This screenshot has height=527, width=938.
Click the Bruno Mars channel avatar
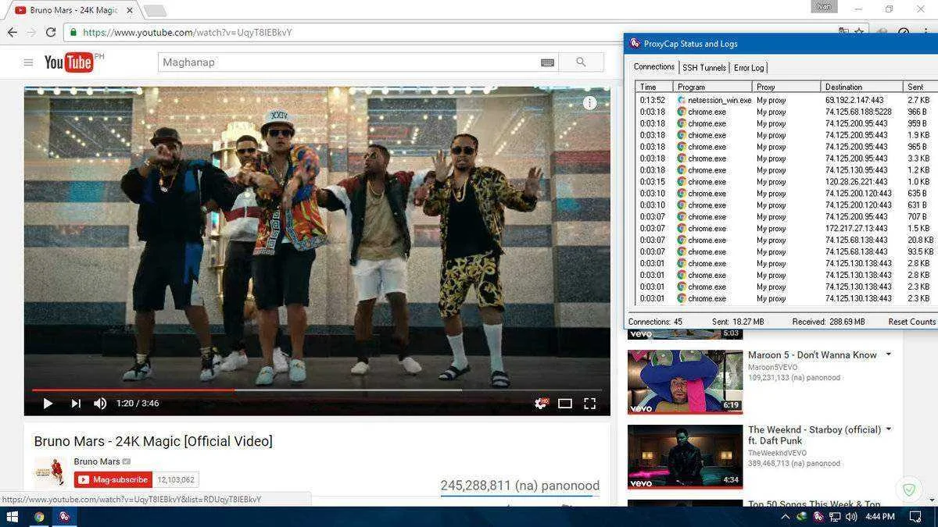click(x=49, y=472)
